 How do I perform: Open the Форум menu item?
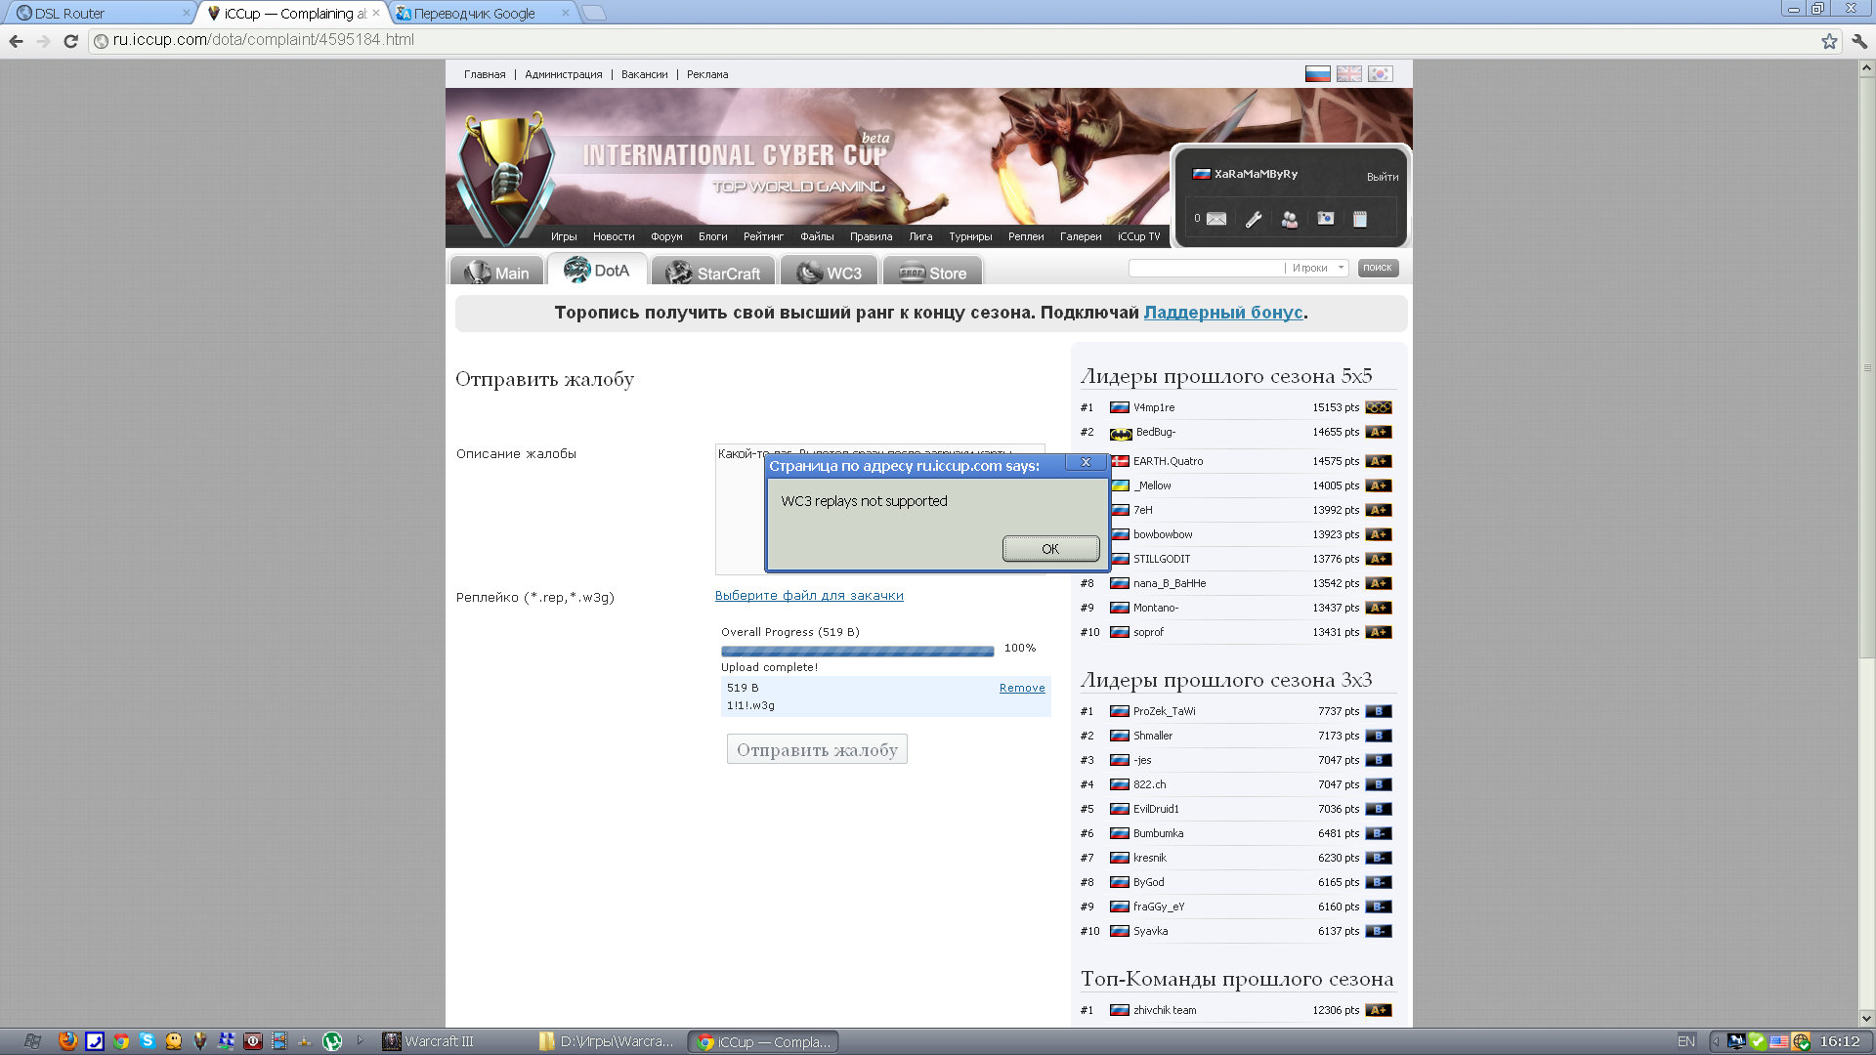pos(666,236)
